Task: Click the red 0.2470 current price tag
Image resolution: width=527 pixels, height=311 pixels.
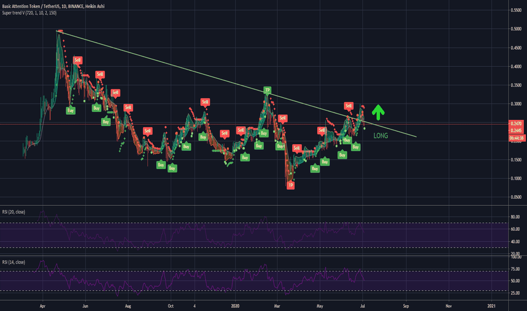Action: pyautogui.click(x=516, y=124)
